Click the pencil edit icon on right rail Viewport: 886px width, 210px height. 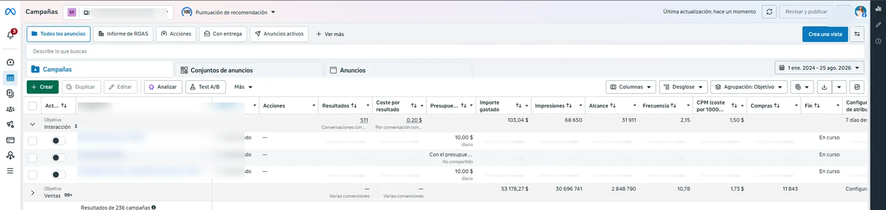tap(878, 25)
